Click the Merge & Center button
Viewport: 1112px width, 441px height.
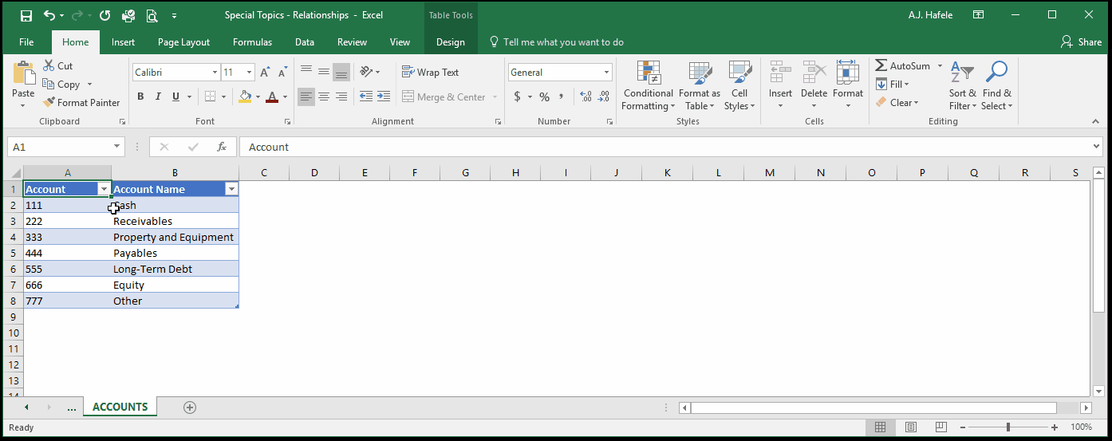[444, 96]
